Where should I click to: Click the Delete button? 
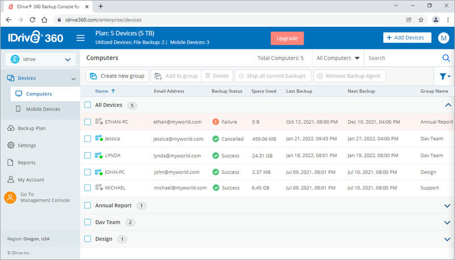[x=217, y=76]
